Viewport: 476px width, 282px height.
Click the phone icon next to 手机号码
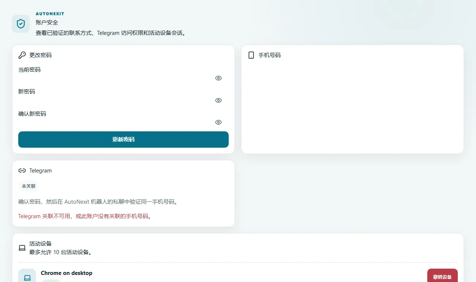pos(251,55)
